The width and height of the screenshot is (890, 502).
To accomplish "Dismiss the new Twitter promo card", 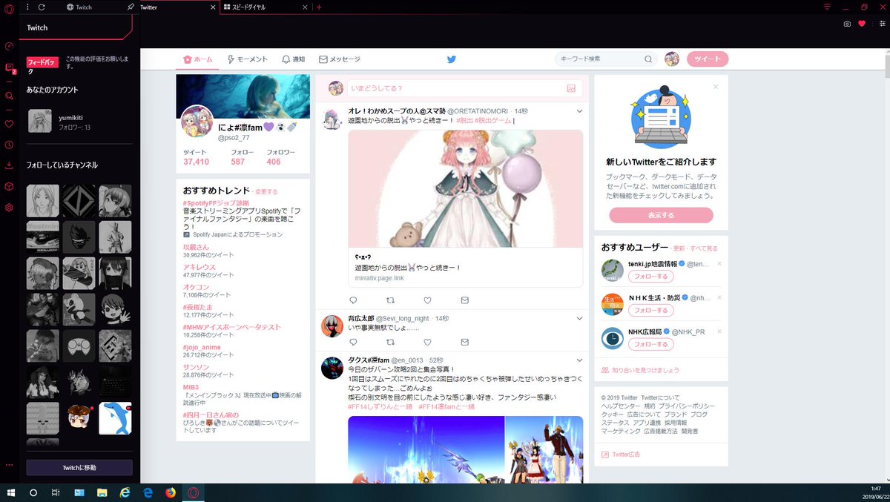I will tap(716, 87).
